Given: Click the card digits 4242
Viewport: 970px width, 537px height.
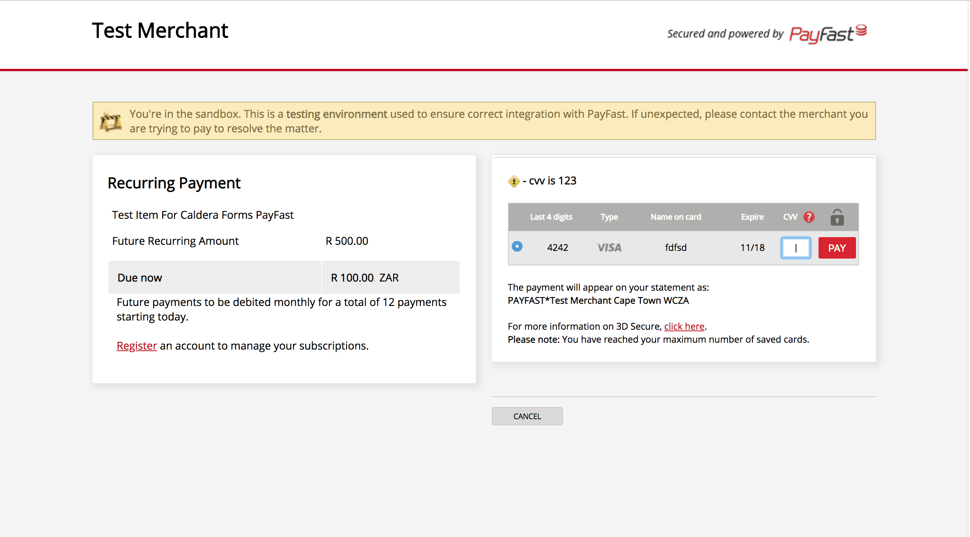Looking at the screenshot, I should tap(558, 247).
